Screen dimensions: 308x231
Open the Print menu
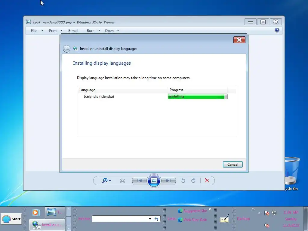click(53, 31)
